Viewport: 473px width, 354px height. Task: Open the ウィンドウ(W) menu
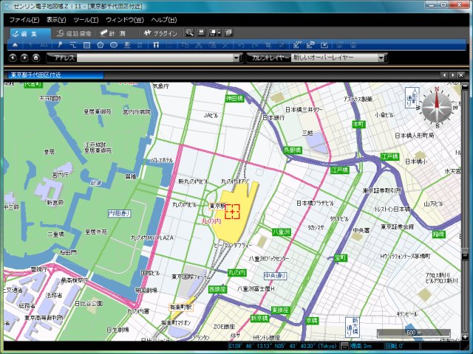[x=125, y=20]
